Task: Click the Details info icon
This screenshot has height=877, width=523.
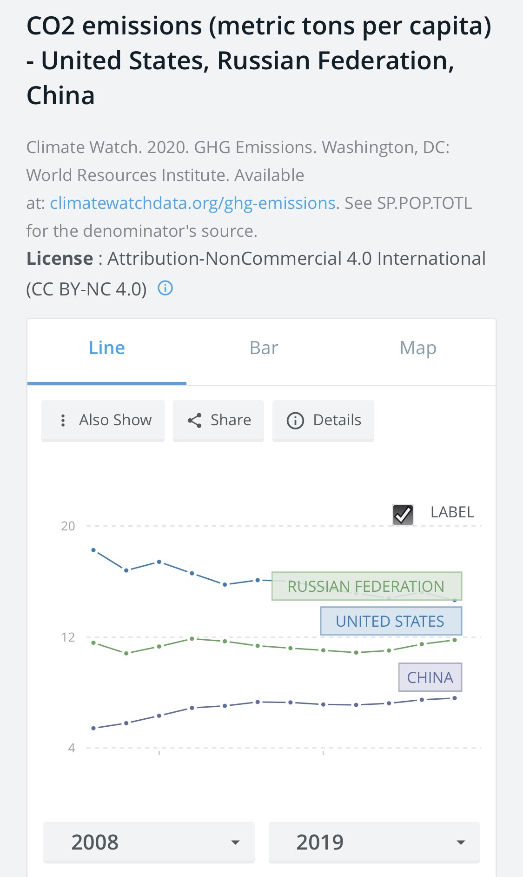Action: 295,421
